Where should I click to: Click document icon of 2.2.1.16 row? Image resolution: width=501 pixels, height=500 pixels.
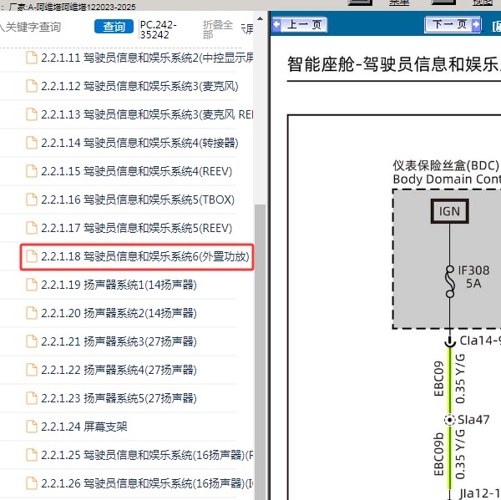(32, 199)
